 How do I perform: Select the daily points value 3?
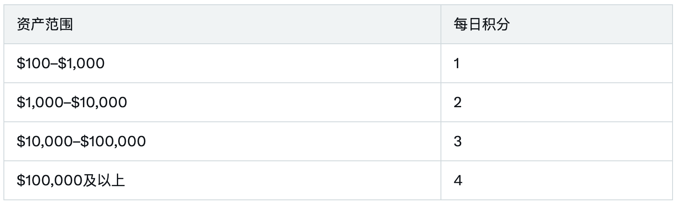[457, 142]
